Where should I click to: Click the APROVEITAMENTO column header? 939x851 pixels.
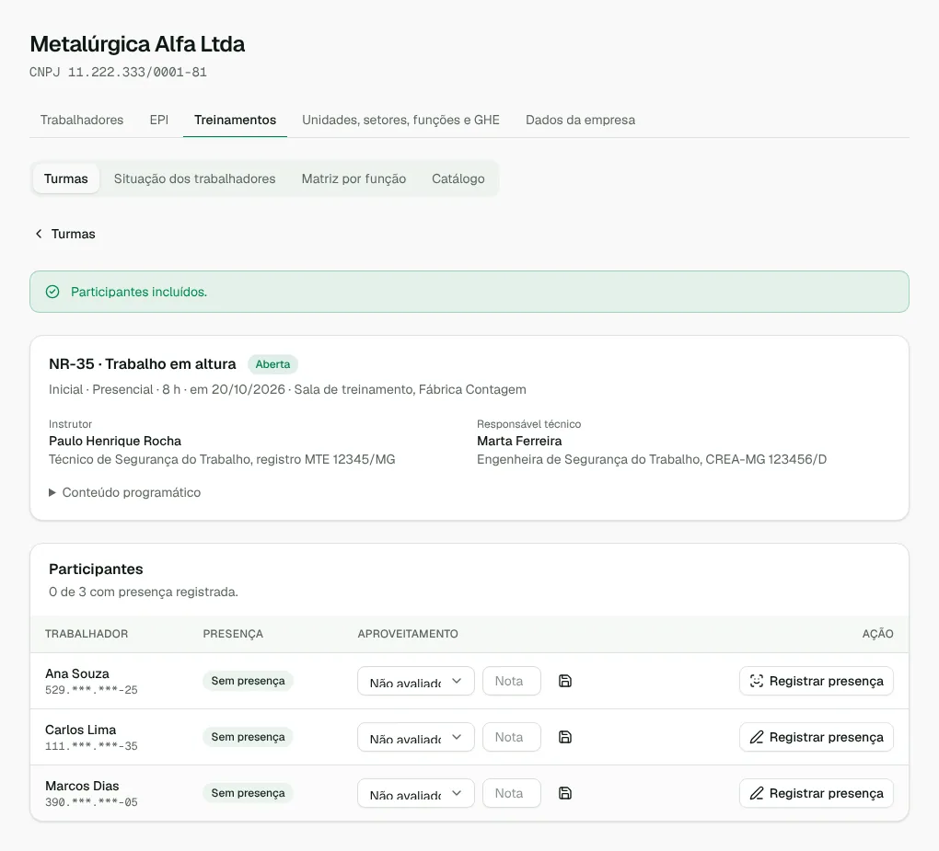408,635
